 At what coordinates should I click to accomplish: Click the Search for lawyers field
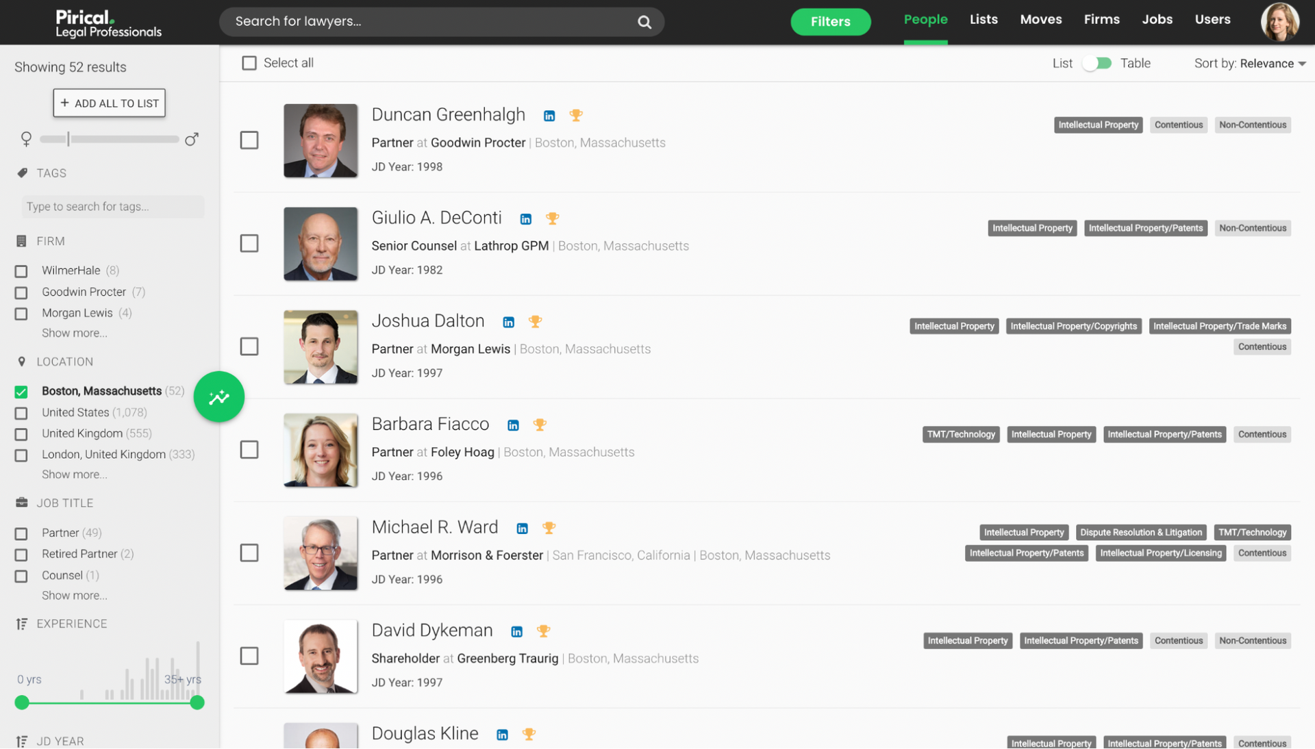[442, 22]
